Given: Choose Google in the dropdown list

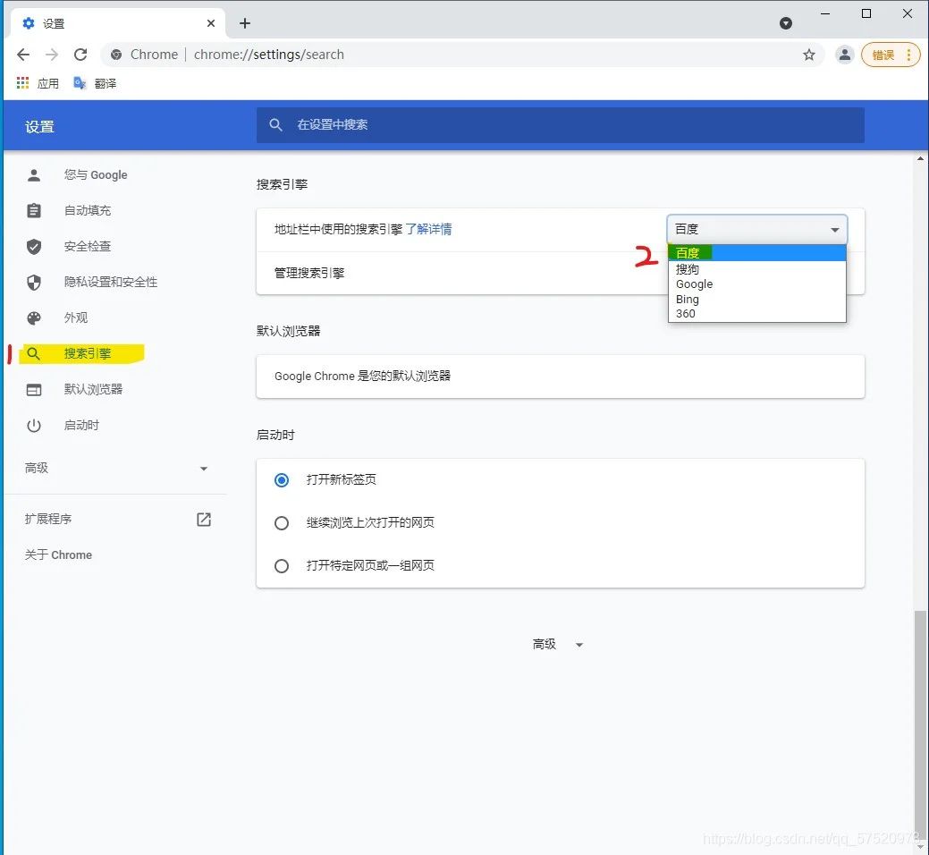Looking at the screenshot, I should (756, 284).
